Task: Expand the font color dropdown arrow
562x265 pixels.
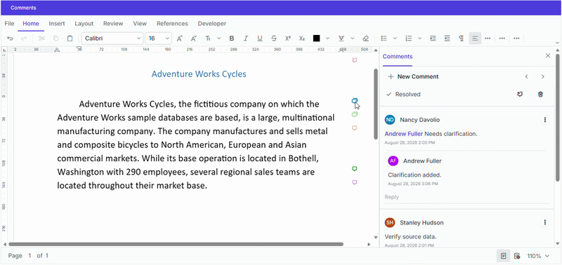Action: [327, 39]
